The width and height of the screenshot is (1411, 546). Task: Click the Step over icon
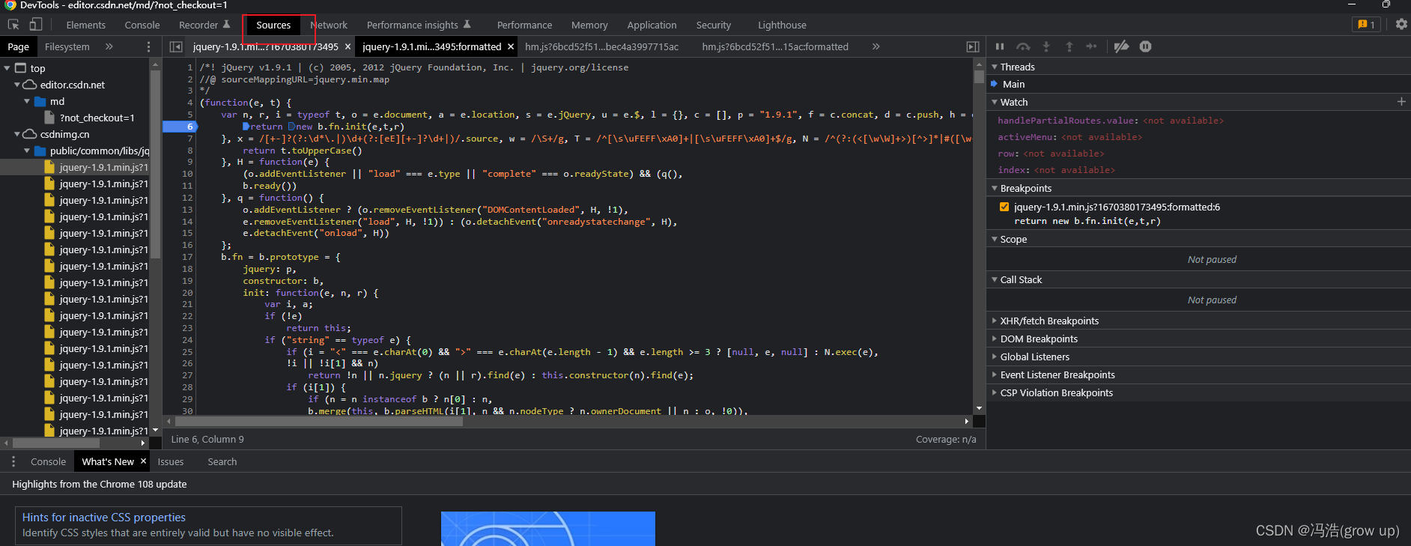point(1023,46)
